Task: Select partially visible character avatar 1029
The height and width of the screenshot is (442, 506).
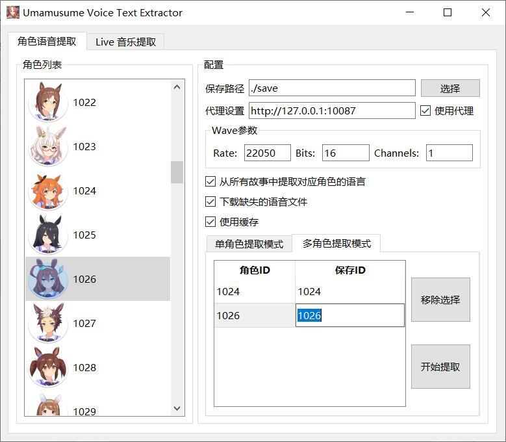Action: pos(48,404)
